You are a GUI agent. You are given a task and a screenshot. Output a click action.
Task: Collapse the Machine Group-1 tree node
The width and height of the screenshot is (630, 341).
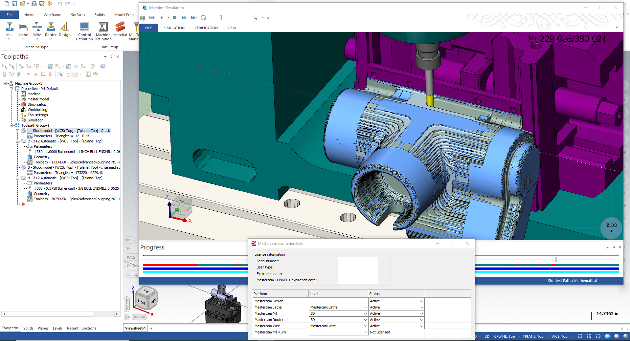point(5,83)
